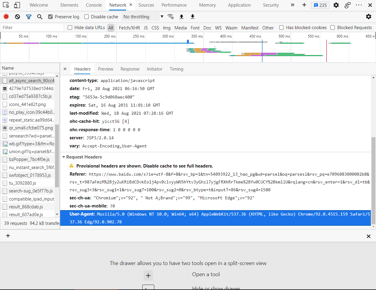Expand the more tabs chevron
Image resolution: width=376 pixels, height=290 pixels.
coord(292,5)
